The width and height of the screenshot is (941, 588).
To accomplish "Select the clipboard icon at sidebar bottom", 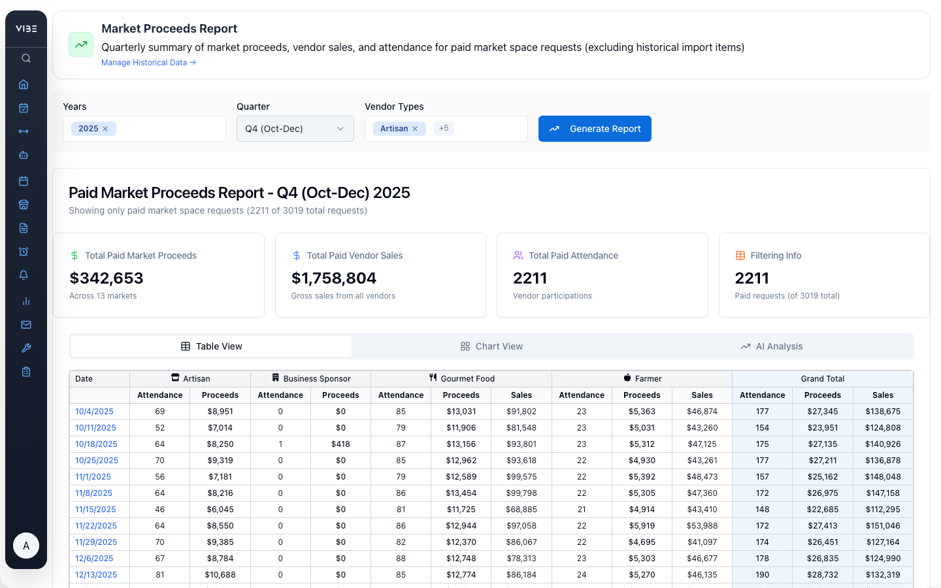I will (25, 371).
